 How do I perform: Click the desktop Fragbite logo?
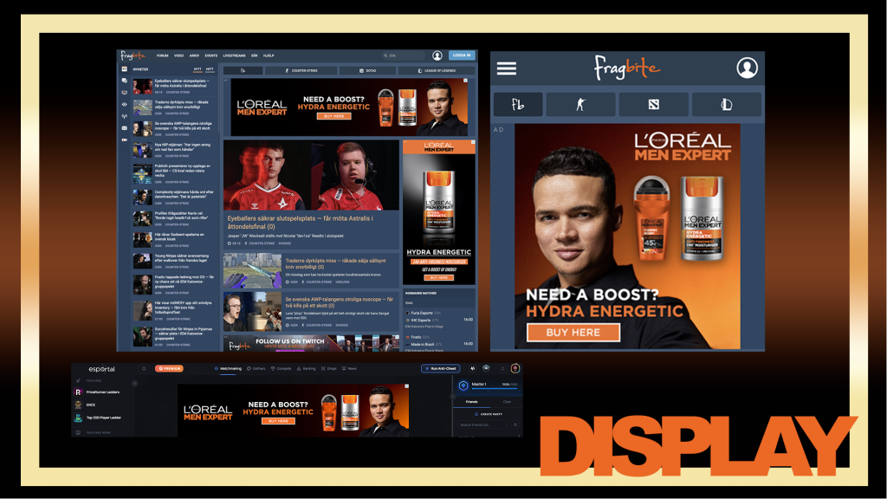coord(133,55)
